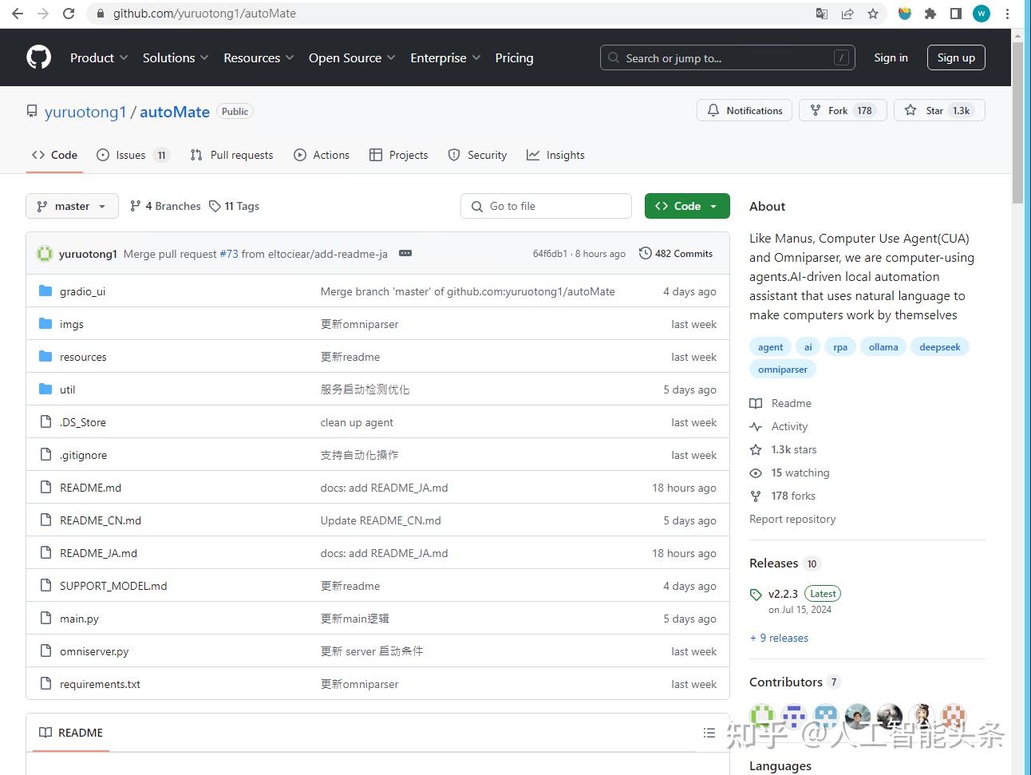Viewport: 1031px width, 775px height.
Task: Click the yuruotong1 owner link
Action: (x=85, y=112)
